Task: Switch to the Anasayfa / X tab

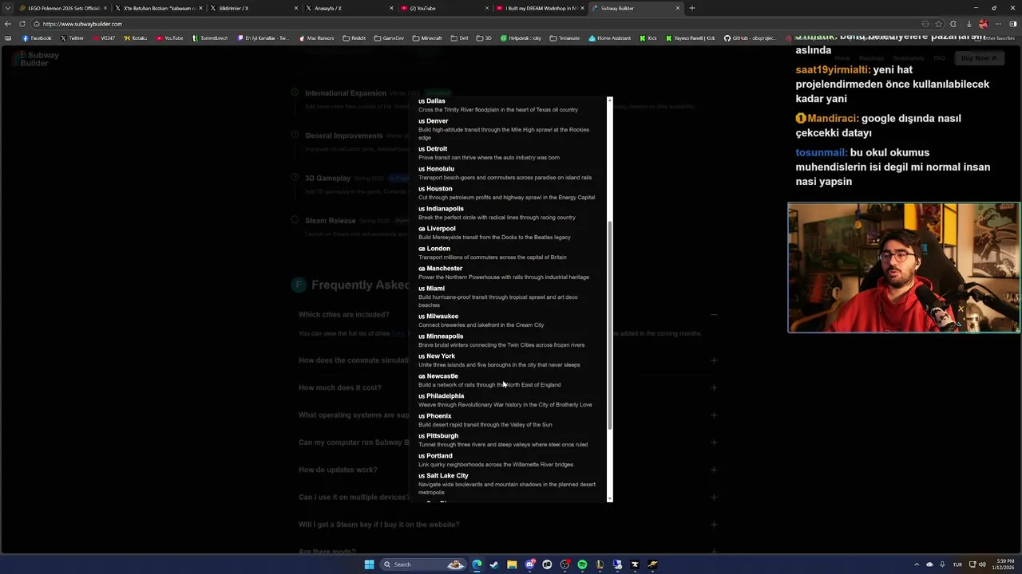Action: 350,8
